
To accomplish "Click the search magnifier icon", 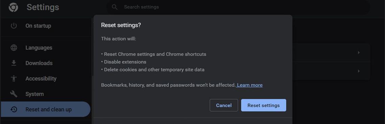I will [x=114, y=7].
